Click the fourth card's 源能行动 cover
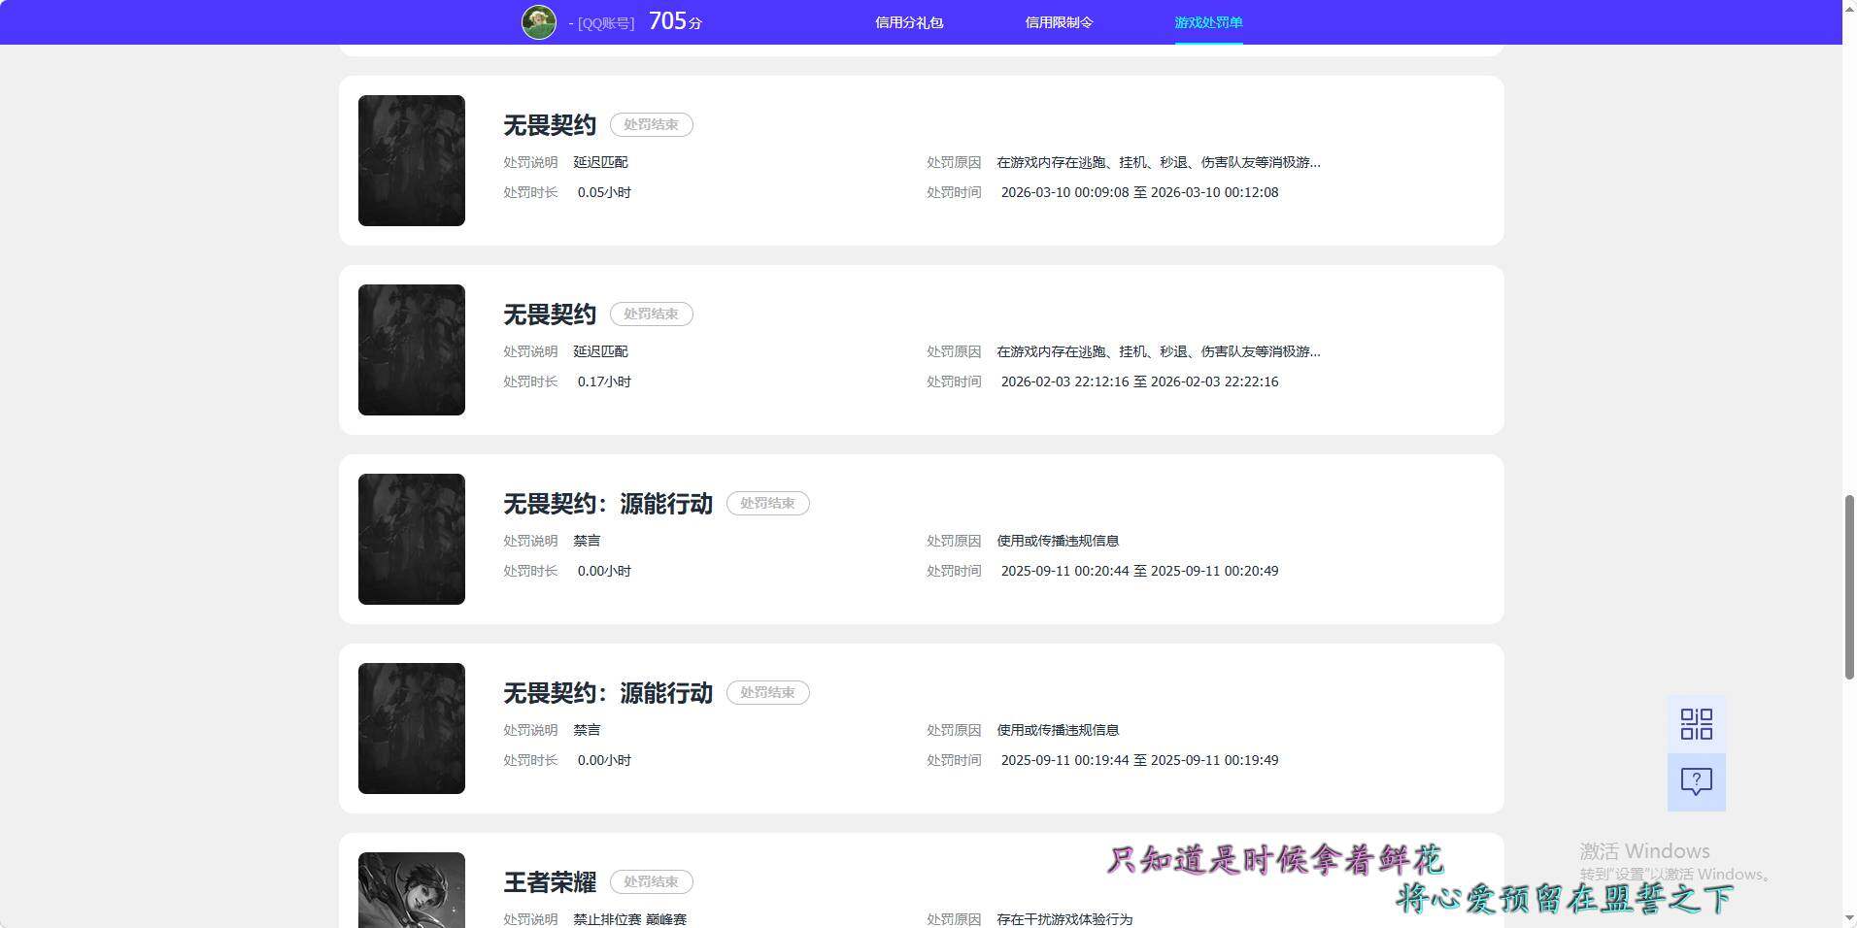Screen dimensions: 1857x928 click(411, 728)
